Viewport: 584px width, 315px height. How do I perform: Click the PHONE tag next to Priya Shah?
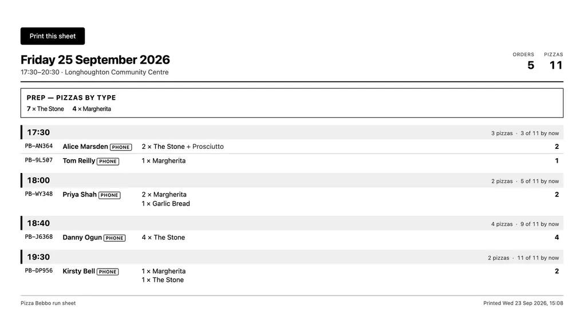tap(109, 195)
